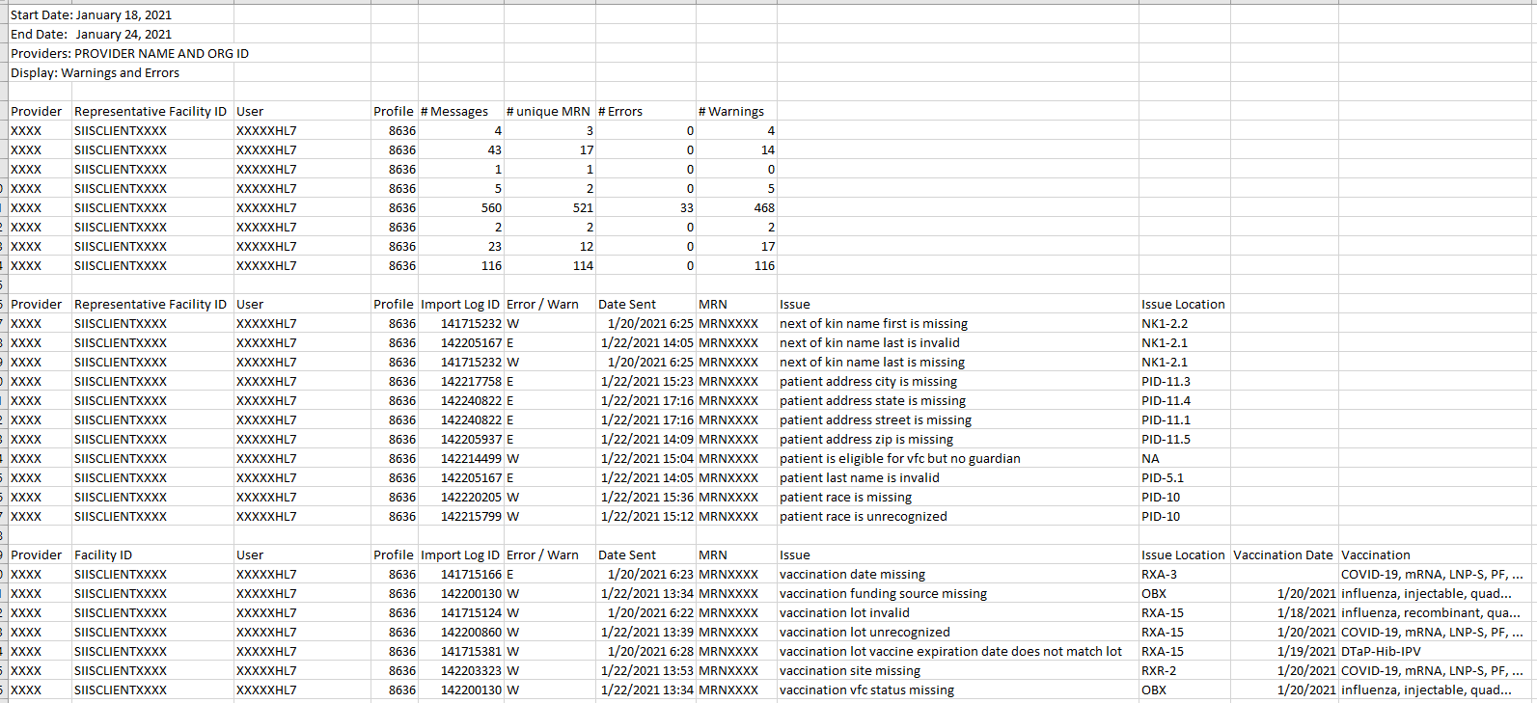Select the 'Start Date: January 18, 2021' cell
This screenshot has width=1537, height=703.
pyautogui.click(x=92, y=15)
